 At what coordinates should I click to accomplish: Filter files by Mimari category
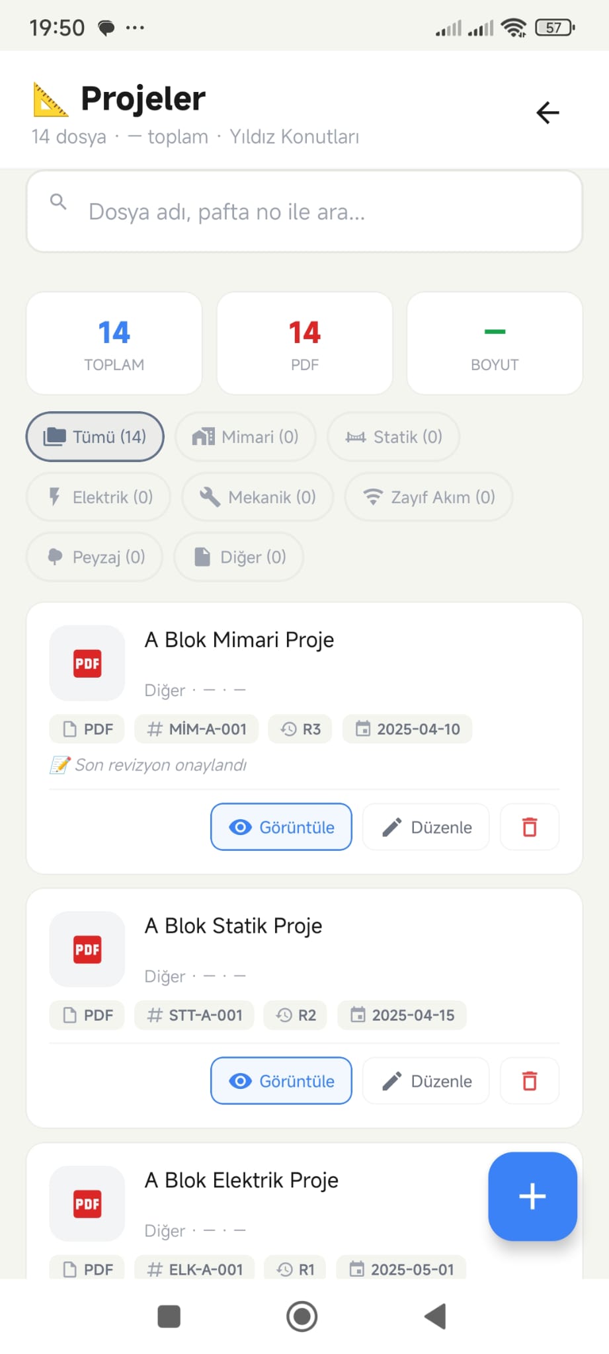pos(245,437)
